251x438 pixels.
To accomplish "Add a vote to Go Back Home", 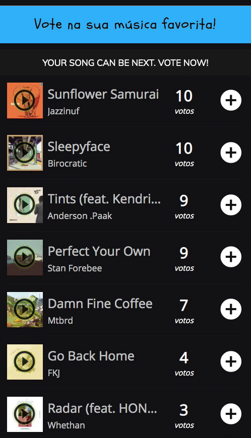I will (x=231, y=361).
